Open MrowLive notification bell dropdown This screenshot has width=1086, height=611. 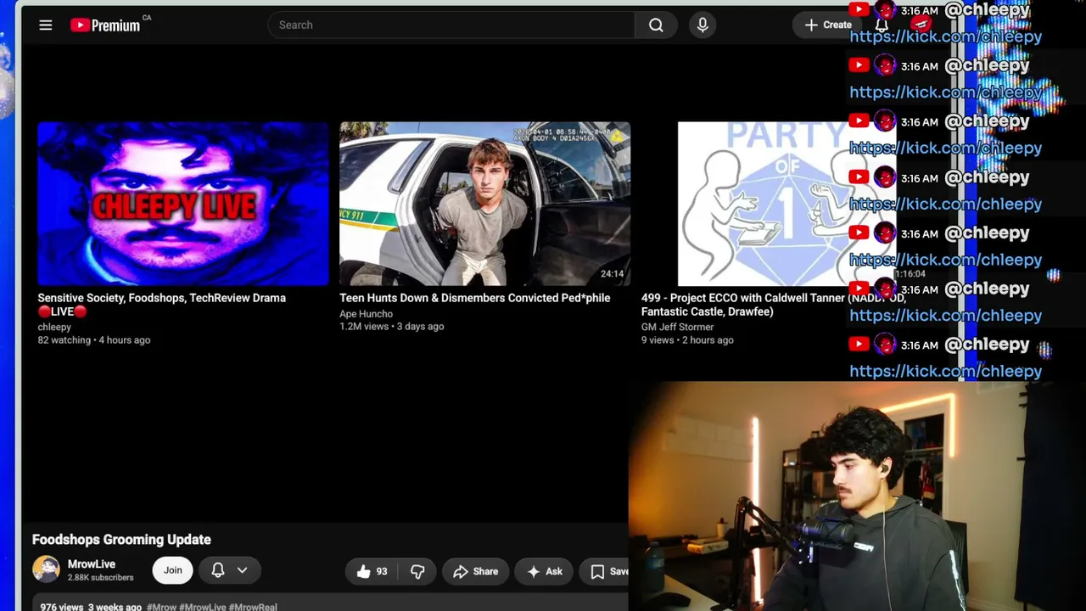228,570
